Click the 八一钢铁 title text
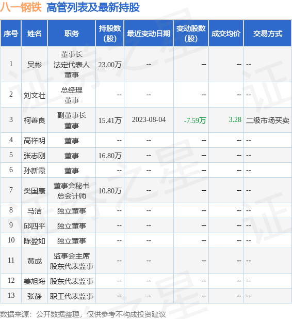The image size is (292, 319). point(21,8)
